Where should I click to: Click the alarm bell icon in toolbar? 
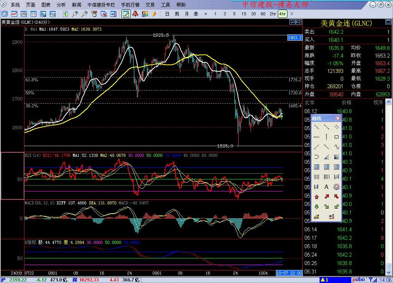(x=135, y=14)
